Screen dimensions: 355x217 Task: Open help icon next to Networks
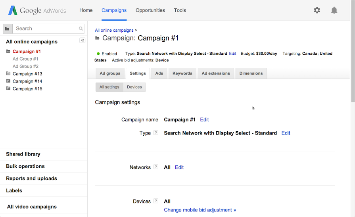pyautogui.click(x=156, y=167)
